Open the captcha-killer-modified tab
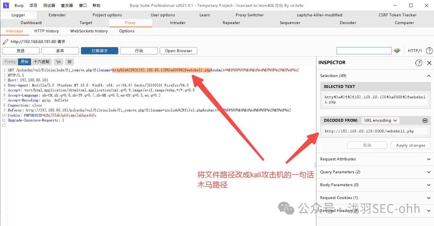434x226 pixels. (x=319, y=15)
